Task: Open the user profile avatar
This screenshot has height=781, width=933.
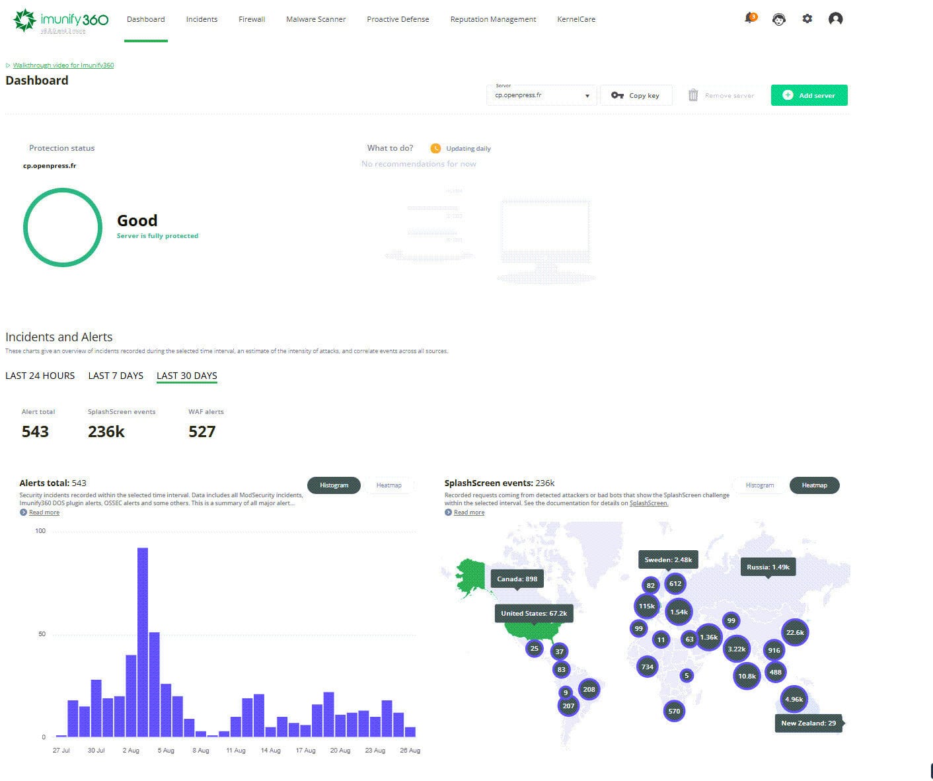Action: coord(835,19)
